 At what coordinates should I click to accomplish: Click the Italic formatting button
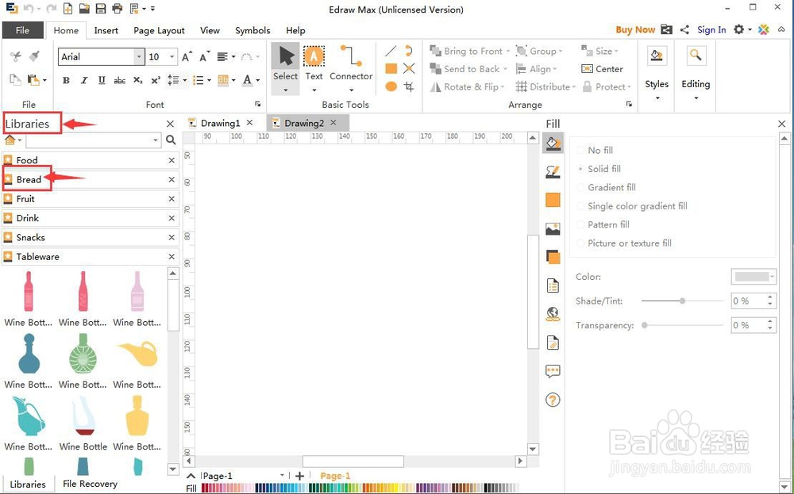[84, 80]
